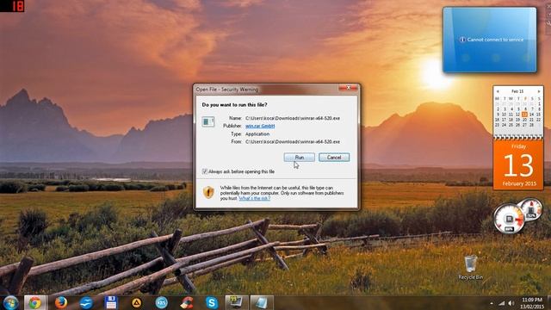Image resolution: width=551 pixels, height=310 pixels.
Task: Open the Windows Start menu
Action: 10,302
